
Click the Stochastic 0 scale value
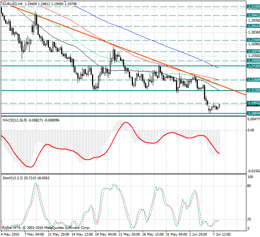248,229
